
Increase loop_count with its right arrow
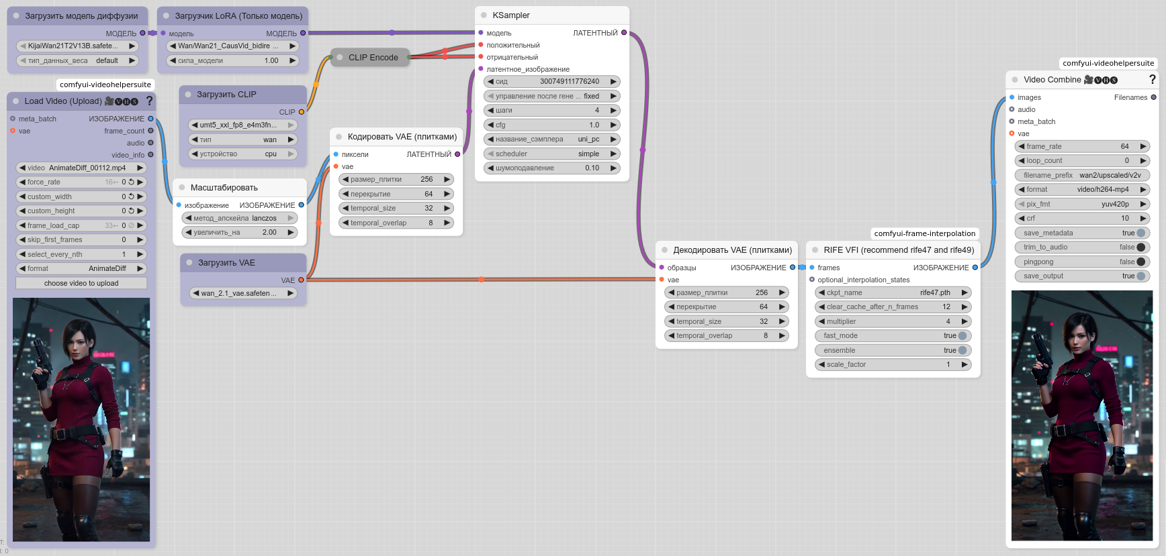1143,161
